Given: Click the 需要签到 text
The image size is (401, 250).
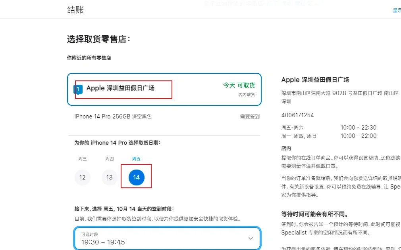Looking at the screenshot, I should pyautogui.click(x=250, y=116).
